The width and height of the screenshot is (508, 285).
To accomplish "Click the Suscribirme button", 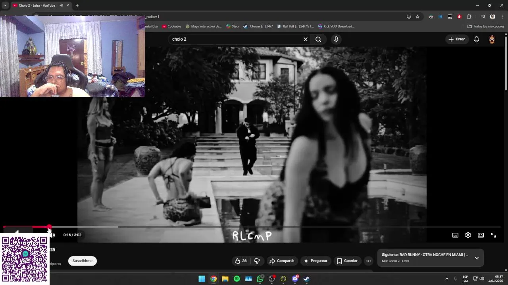I will point(83,261).
